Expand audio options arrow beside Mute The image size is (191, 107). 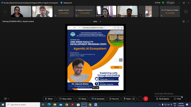tap(55, 99)
